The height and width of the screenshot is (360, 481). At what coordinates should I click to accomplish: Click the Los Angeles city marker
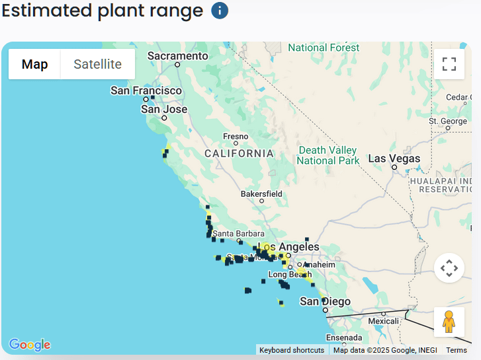tap(288, 255)
